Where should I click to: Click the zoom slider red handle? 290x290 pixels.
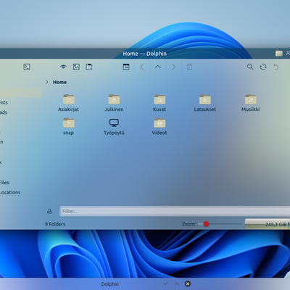(206, 224)
